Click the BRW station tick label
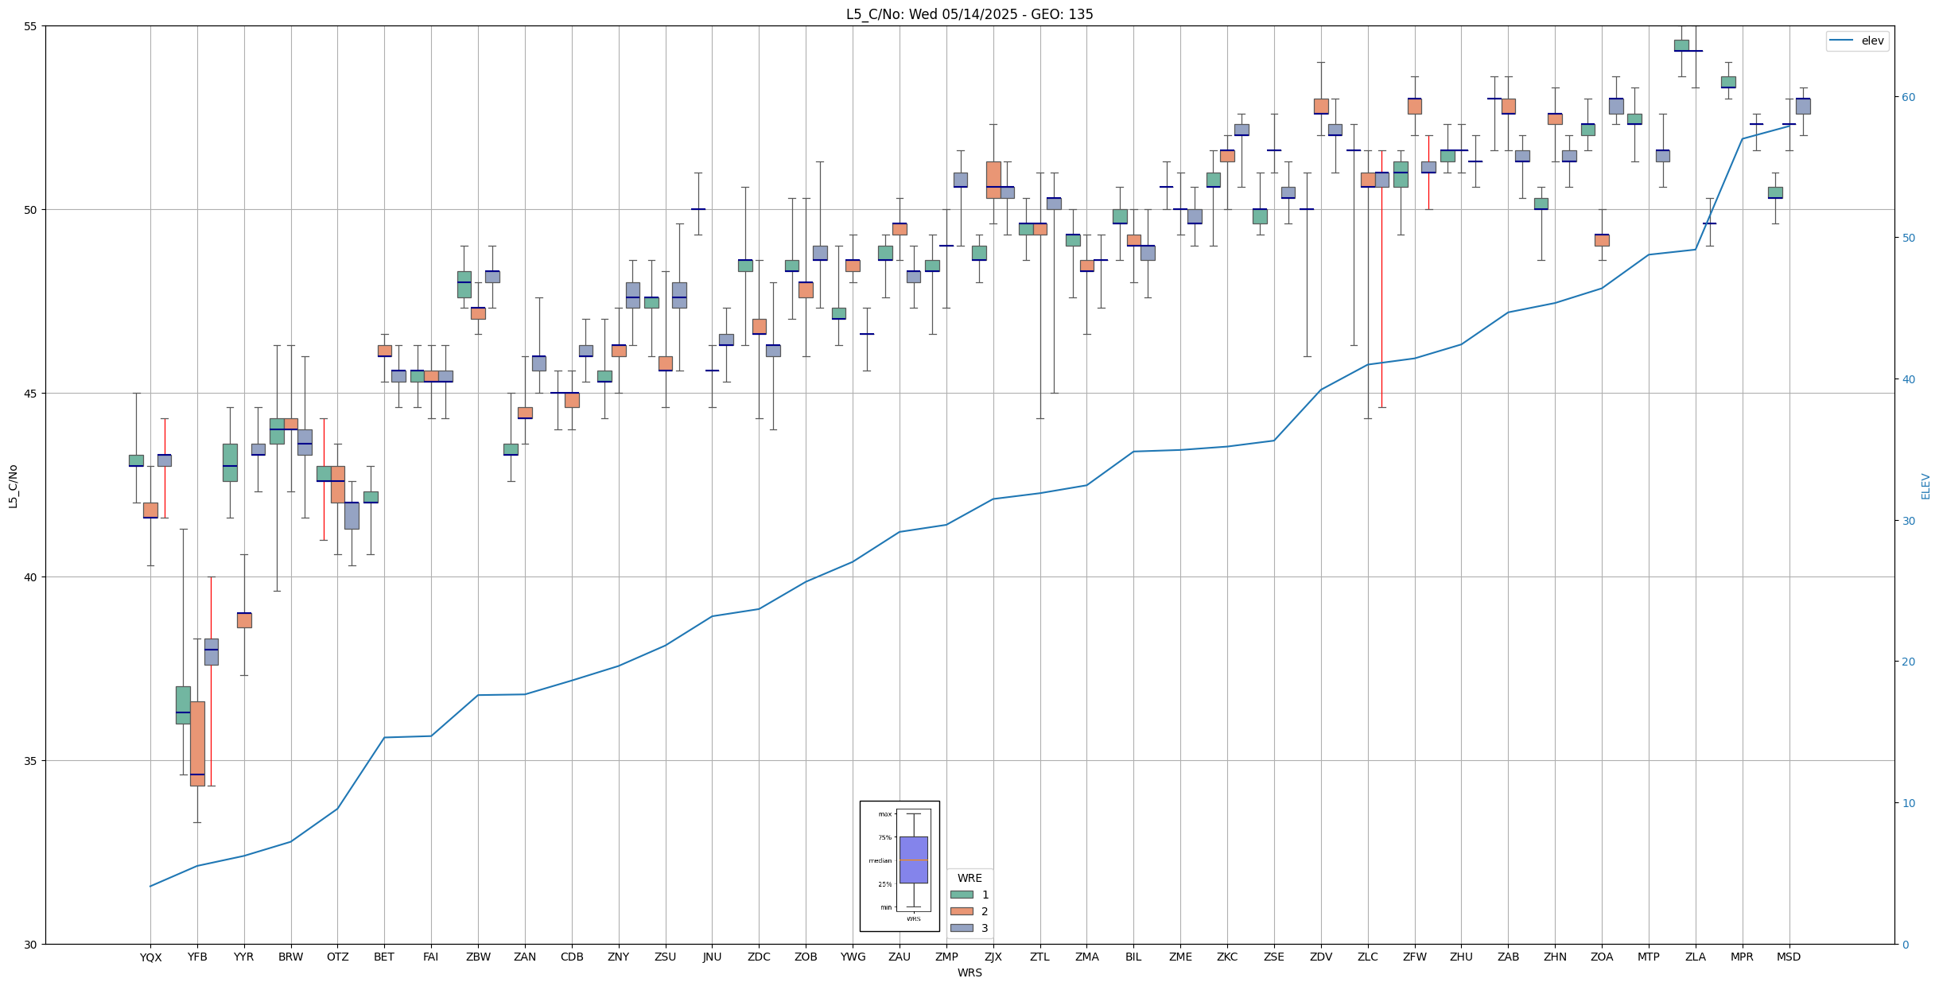Viewport: 1939px width, 986px height. coord(290,957)
